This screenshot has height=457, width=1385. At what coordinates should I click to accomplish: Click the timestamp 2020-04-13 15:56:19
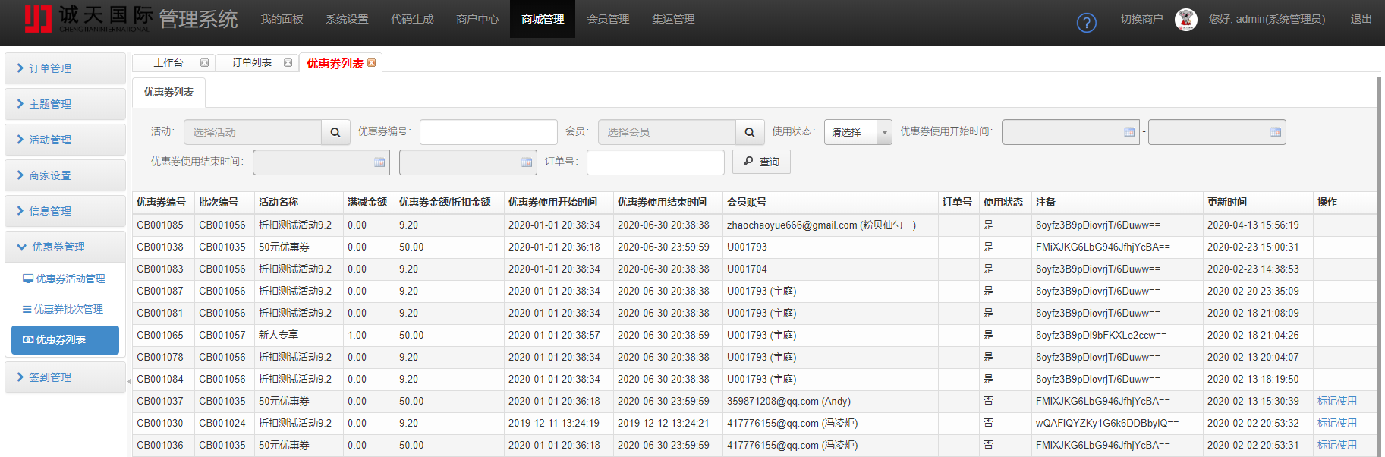pos(1253,225)
